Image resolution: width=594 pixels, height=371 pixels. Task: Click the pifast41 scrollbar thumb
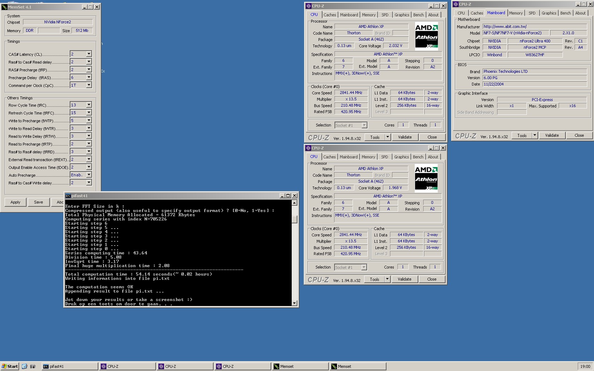click(294, 219)
